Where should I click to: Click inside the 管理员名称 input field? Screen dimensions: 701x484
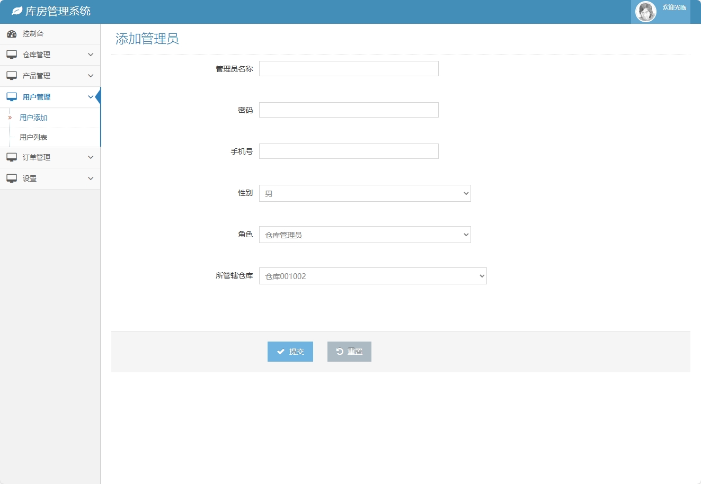click(348, 68)
